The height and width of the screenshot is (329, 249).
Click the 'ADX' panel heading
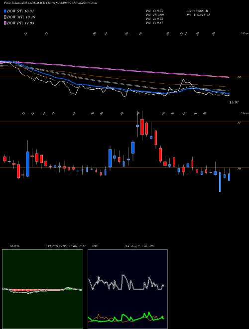[x=95, y=246]
